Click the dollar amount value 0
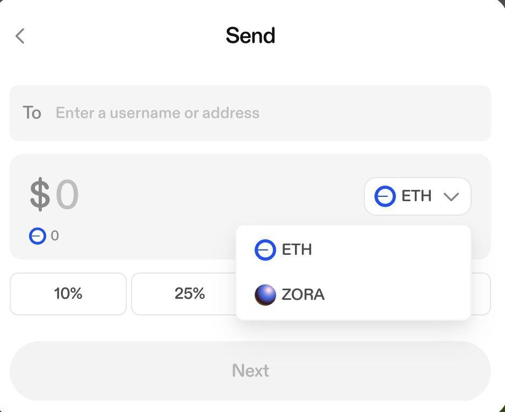 point(68,195)
